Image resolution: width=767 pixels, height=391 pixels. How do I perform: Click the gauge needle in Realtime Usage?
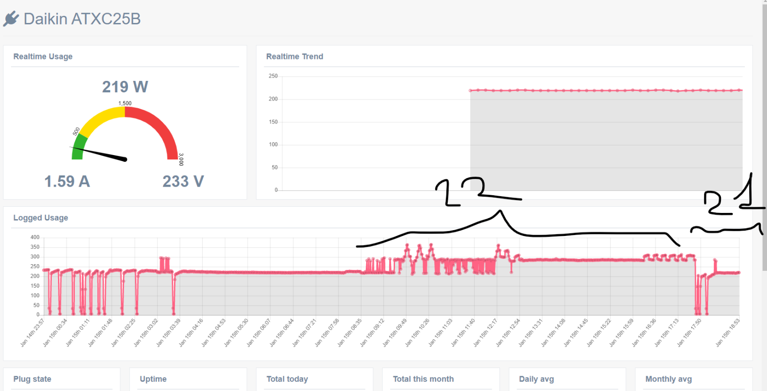pos(99,154)
